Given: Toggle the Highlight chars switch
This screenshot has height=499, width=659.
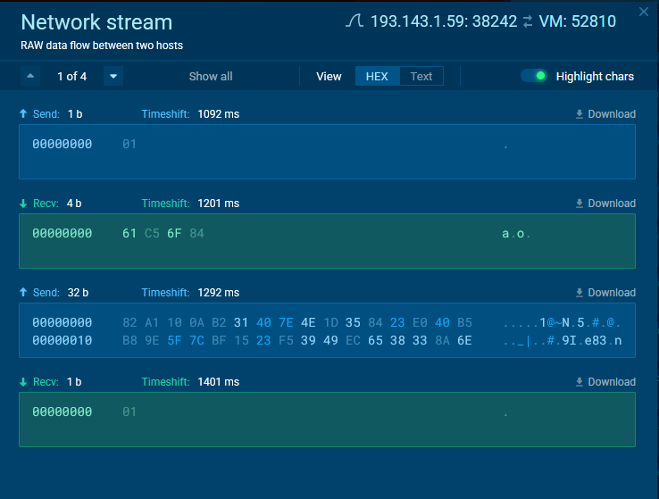Looking at the screenshot, I should (534, 76).
